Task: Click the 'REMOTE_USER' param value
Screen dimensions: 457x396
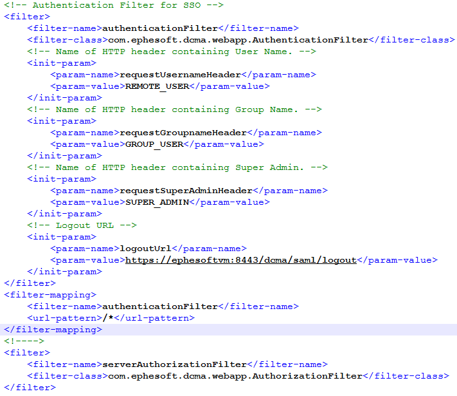Action: 157,86
